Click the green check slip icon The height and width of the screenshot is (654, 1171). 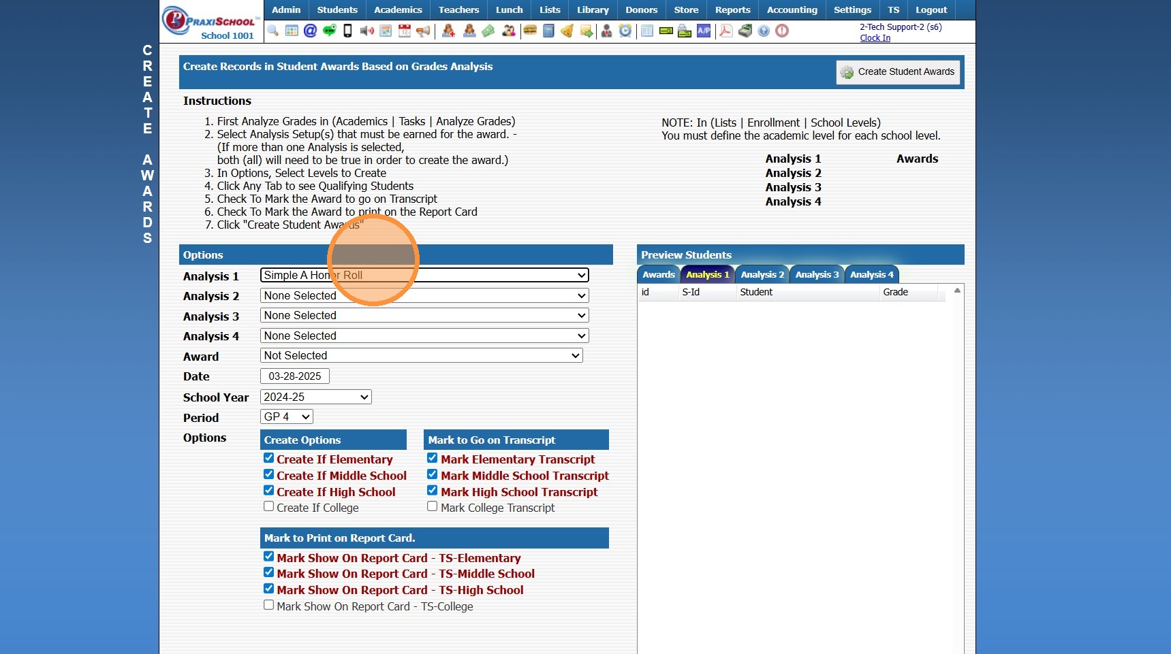666,31
